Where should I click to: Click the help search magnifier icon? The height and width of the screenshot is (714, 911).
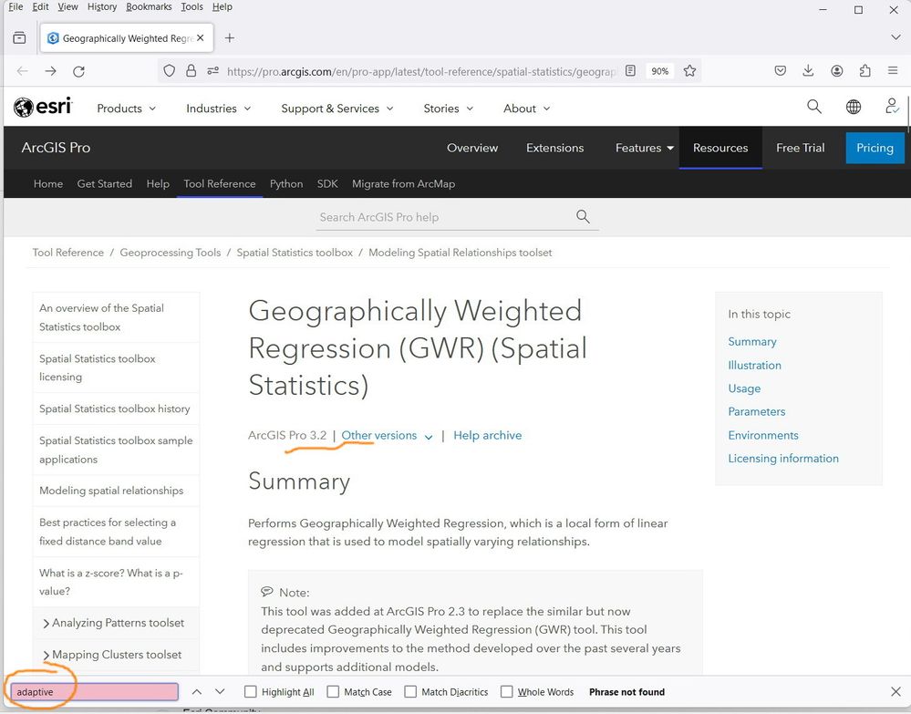coord(583,217)
